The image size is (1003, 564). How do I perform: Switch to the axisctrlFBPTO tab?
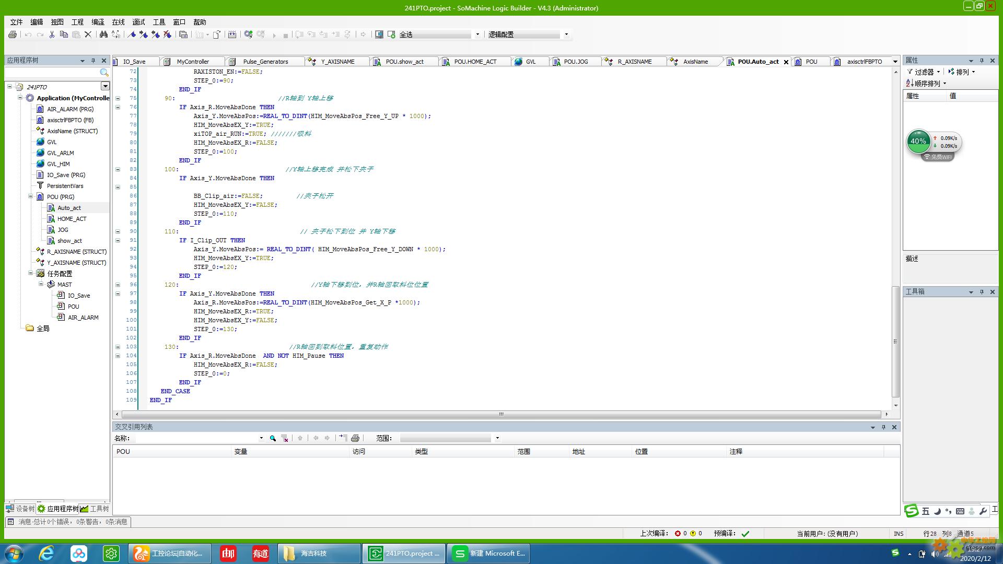tap(864, 62)
